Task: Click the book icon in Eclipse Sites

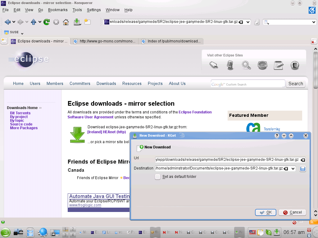Action: coord(295,65)
